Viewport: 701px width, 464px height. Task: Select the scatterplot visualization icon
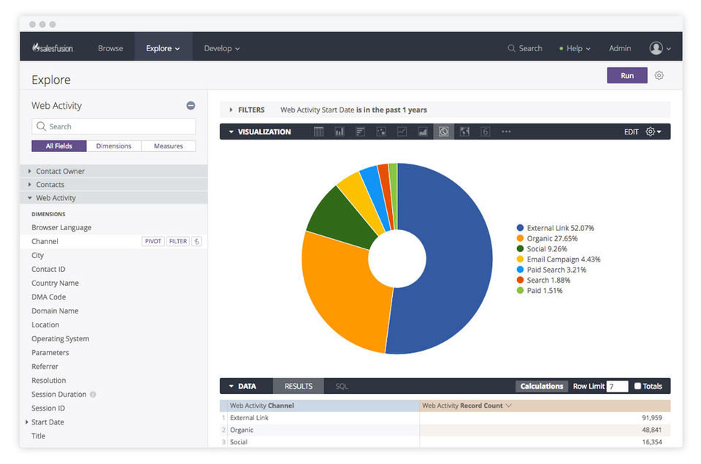(381, 132)
